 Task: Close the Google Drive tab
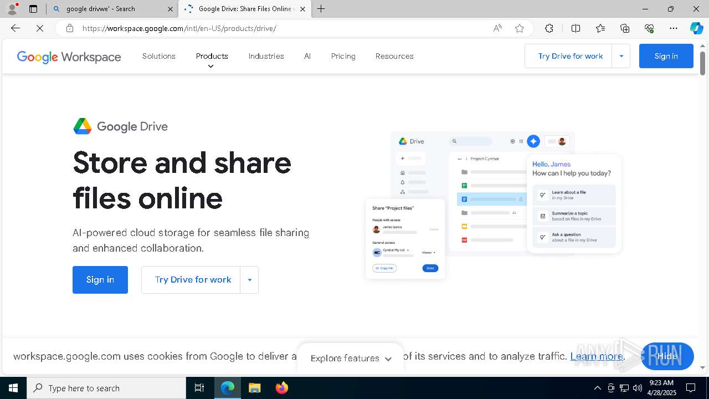coord(302,9)
